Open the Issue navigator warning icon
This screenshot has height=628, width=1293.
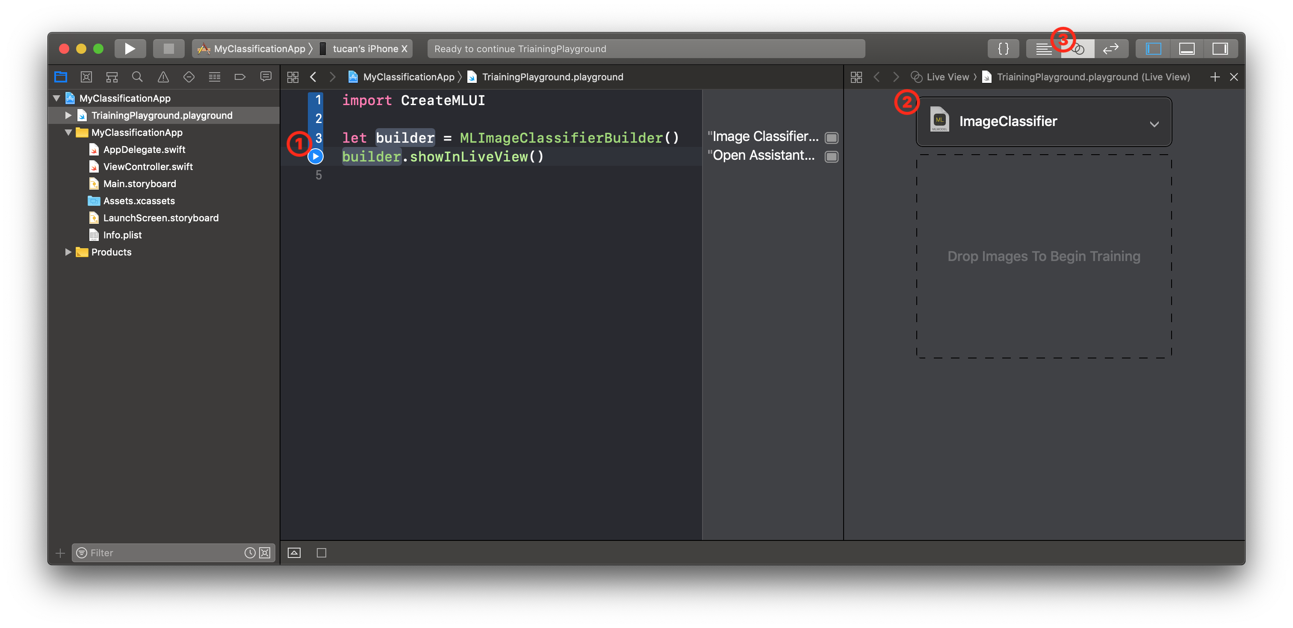coord(163,77)
